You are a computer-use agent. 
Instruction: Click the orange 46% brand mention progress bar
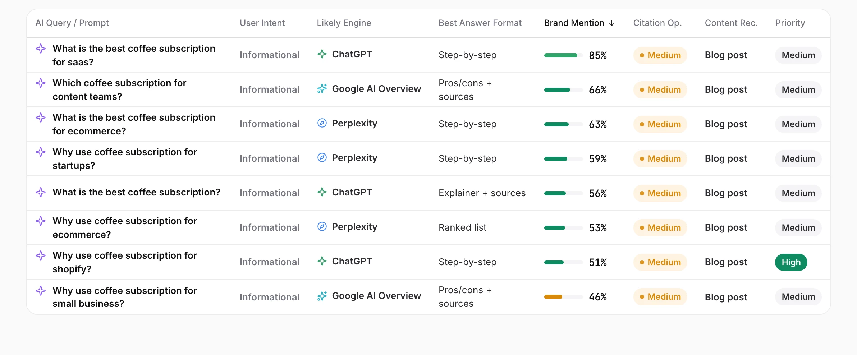pyautogui.click(x=563, y=297)
